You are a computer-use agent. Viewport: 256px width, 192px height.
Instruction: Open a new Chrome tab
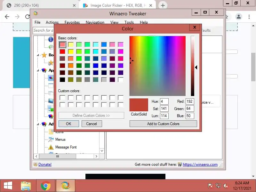(x=163, y=5)
